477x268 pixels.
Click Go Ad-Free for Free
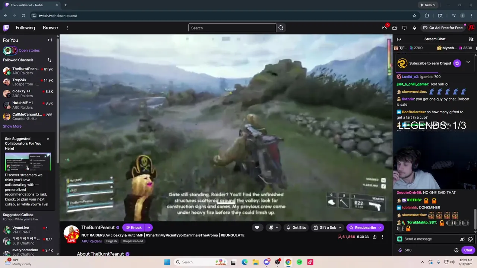443,28
